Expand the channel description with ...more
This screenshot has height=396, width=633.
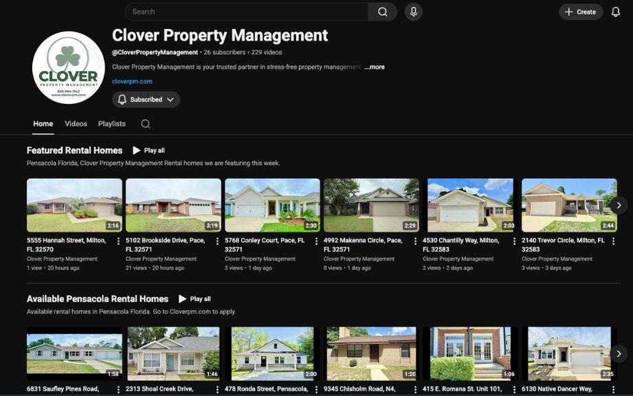[375, 67]
